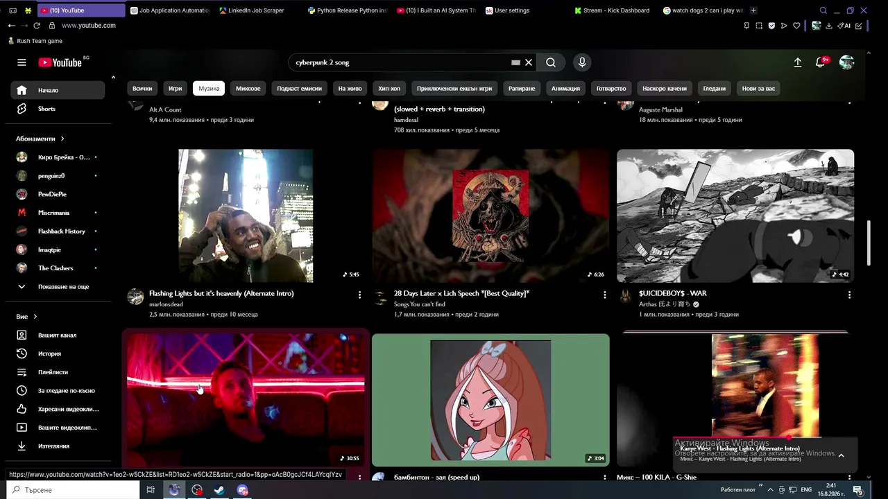Open the more-options menu for $UICIDEBOY$ - WAR
Screen dimensions: 888x499
tap(849, 295)
